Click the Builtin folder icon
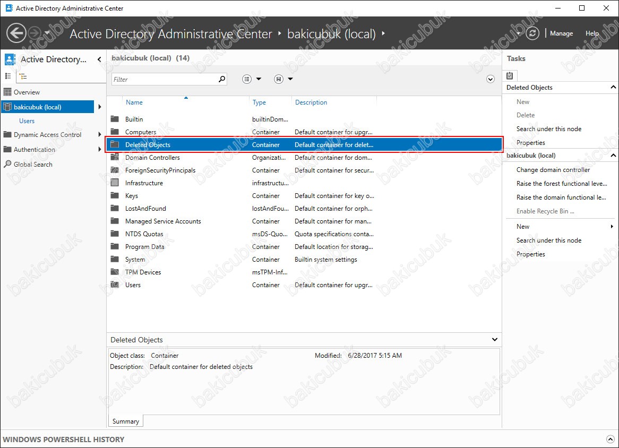This screenshot has height=448, width=619. [x=115, y=119]
